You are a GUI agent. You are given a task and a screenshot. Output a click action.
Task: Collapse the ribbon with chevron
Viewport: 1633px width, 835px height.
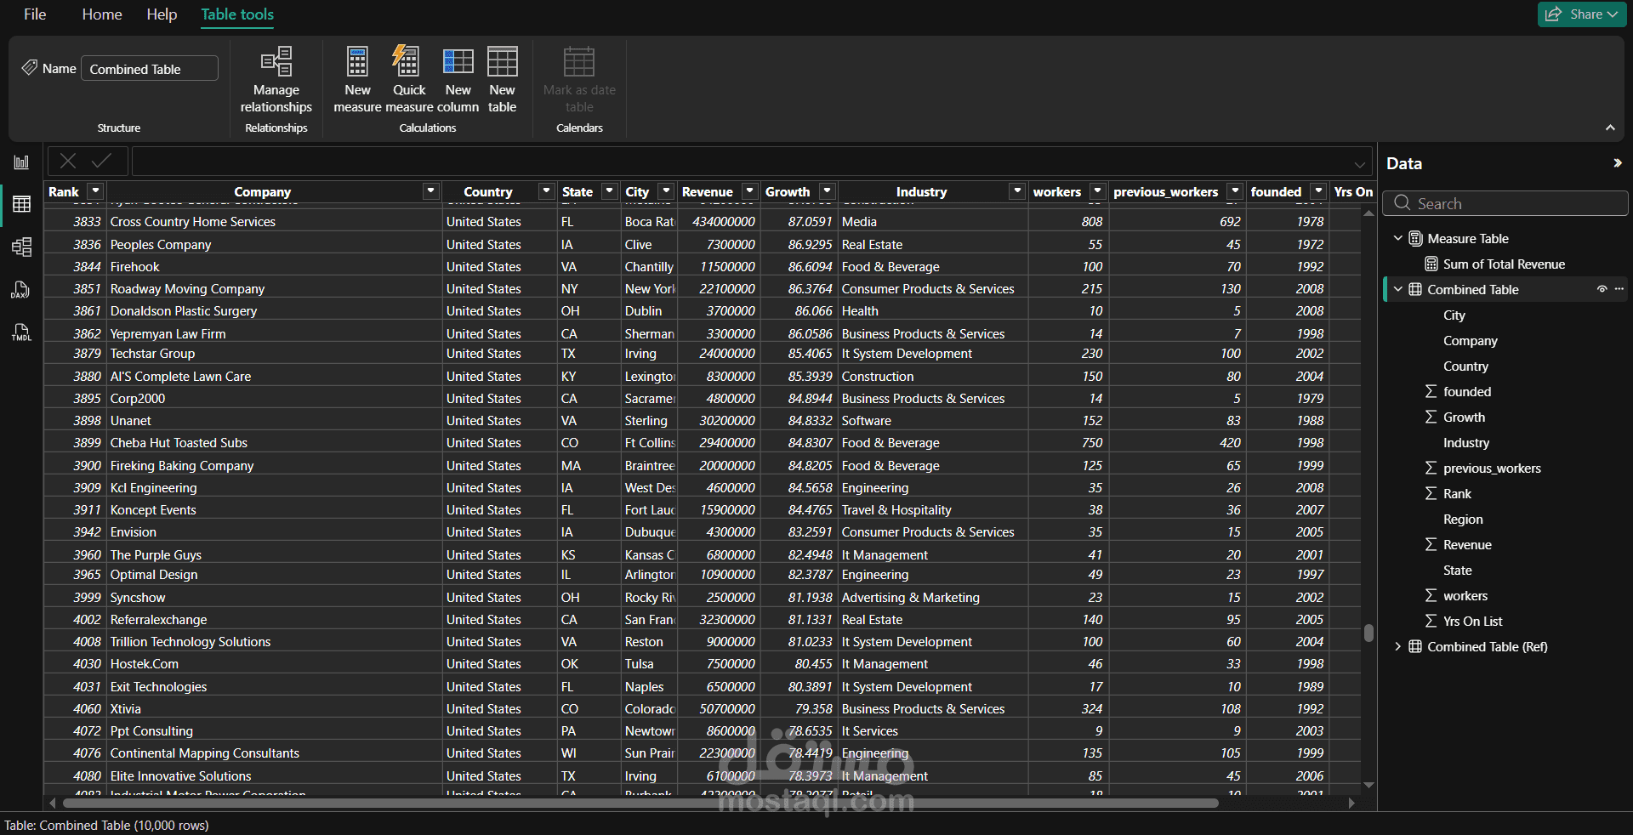(x=1610, y=128)
